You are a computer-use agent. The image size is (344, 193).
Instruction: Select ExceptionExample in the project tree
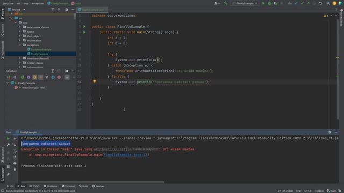click(x=39, y=49)
